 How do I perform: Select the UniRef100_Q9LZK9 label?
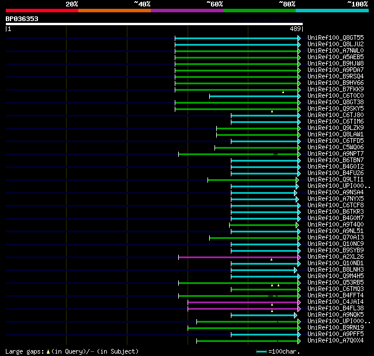[335, 128]
